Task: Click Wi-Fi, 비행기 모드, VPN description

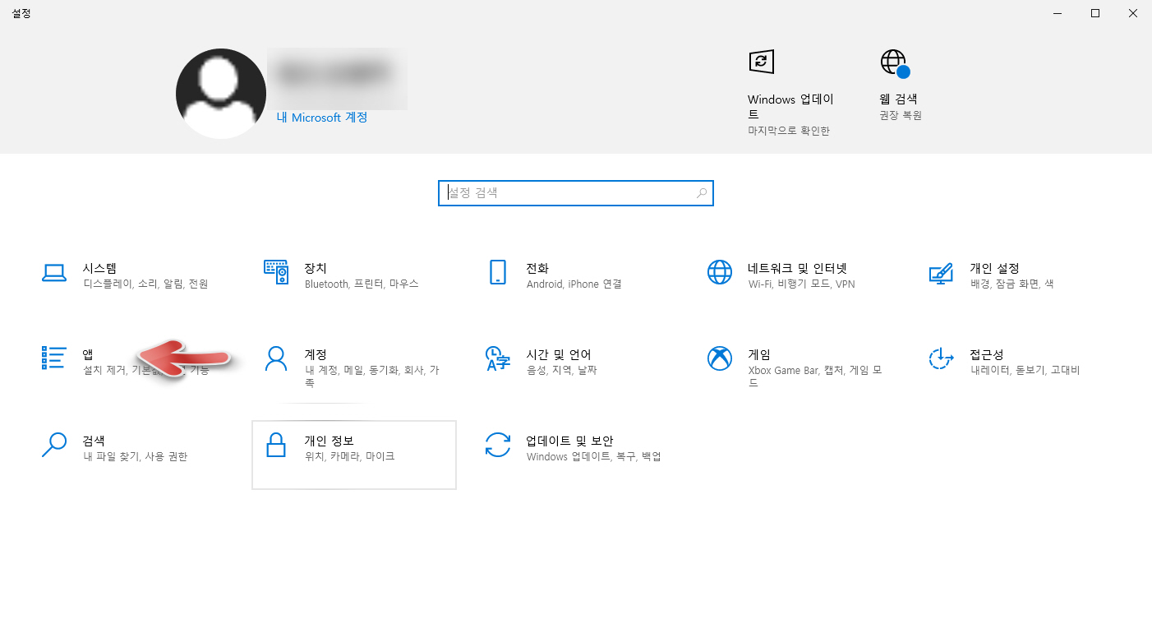Action: click(x=802, y=284)
